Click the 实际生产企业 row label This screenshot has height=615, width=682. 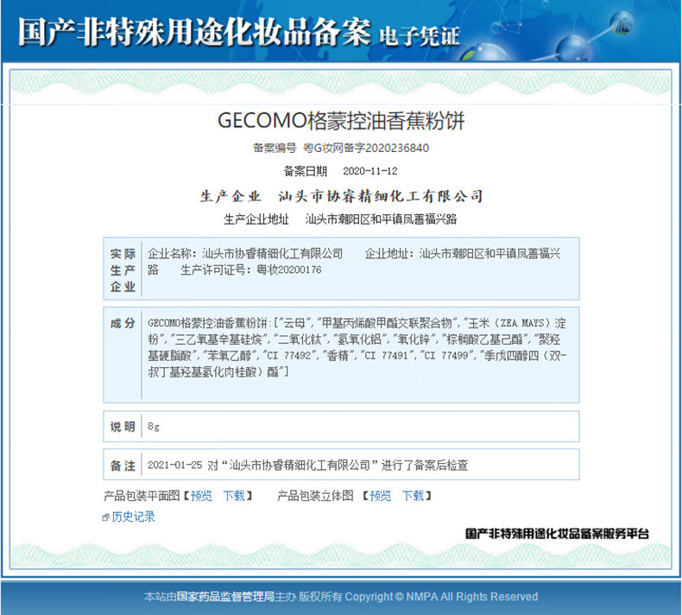pos(123,269)
